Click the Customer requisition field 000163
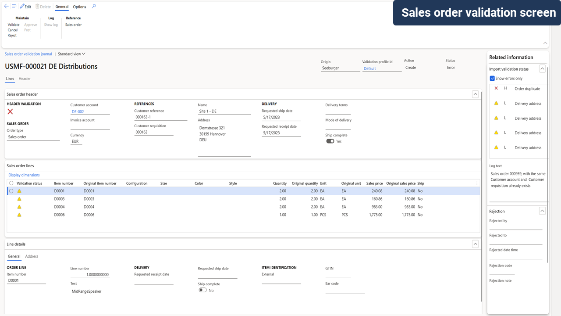 click(154, 132)
